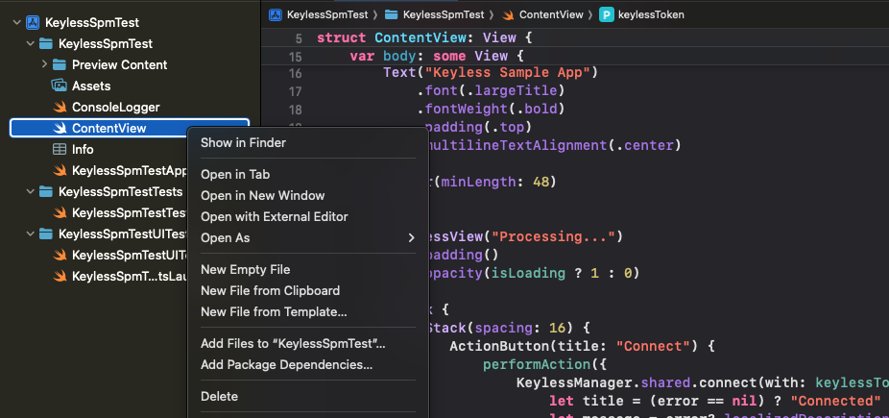This screenshot has width=889, height=418.
Task: Click KeylessSpmTest folder name in breadcrumb
Action: click(444, 14)
